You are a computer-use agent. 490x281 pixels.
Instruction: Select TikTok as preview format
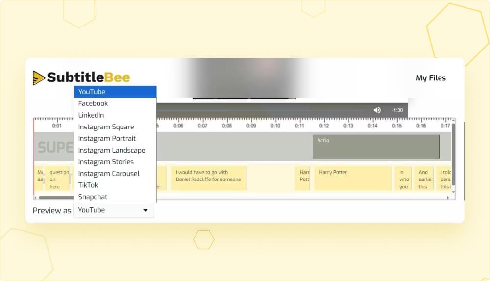(x=115, y=185)
